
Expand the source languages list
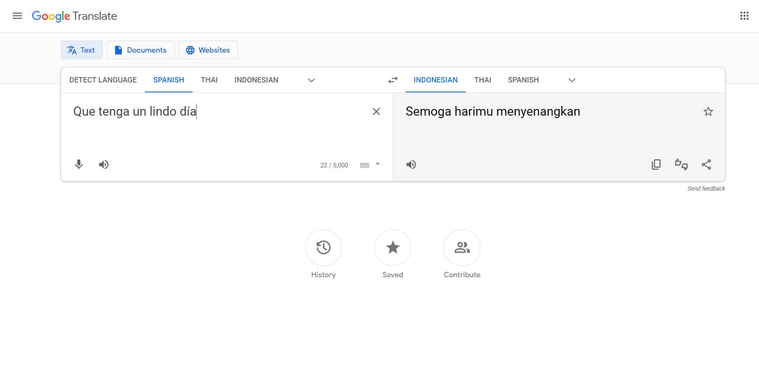tap(311, 80)
